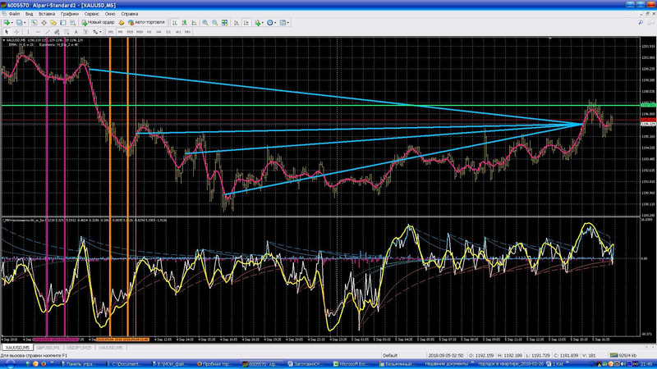The height and width of the screenshot is (369, 657).
Task: Select the crosshair tool
Action: click(18, 31)
